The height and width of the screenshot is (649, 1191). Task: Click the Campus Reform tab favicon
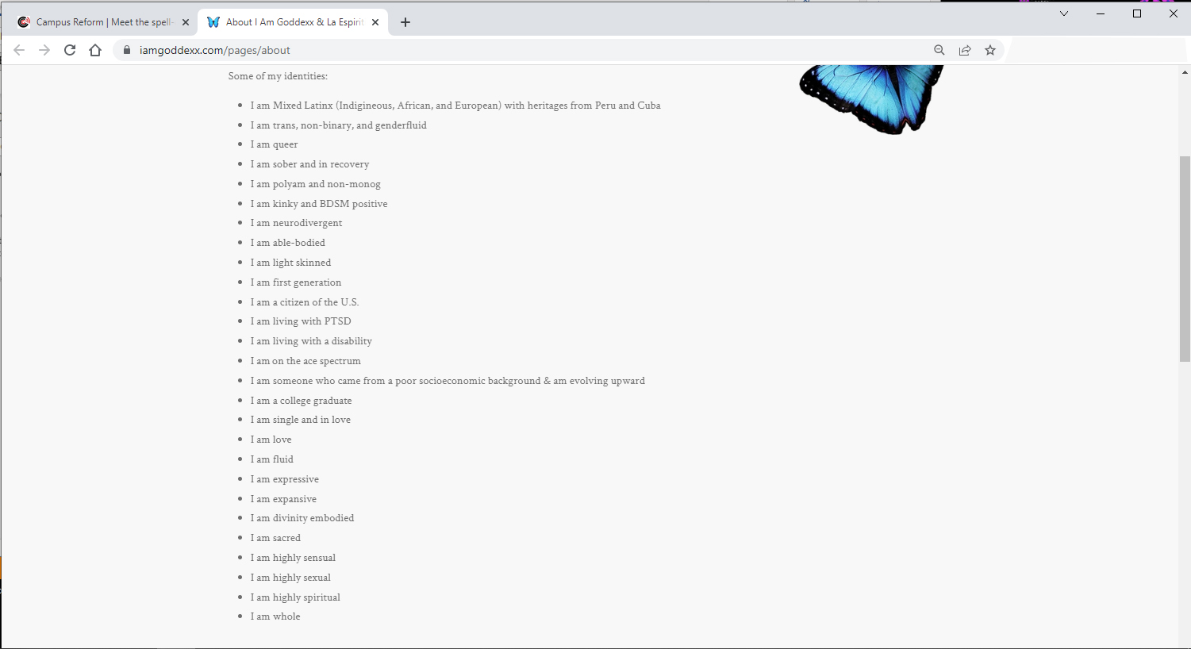pyautogui.click(x=24, y=22)
